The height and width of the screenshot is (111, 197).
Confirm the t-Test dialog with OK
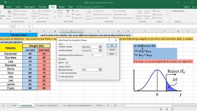coord(112,46)
